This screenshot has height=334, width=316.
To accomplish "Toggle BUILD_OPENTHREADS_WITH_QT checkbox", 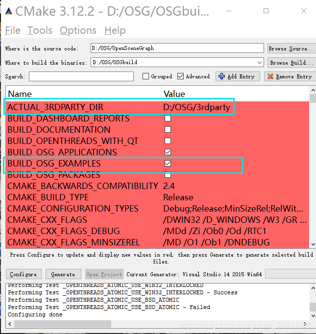I will 168,141.
